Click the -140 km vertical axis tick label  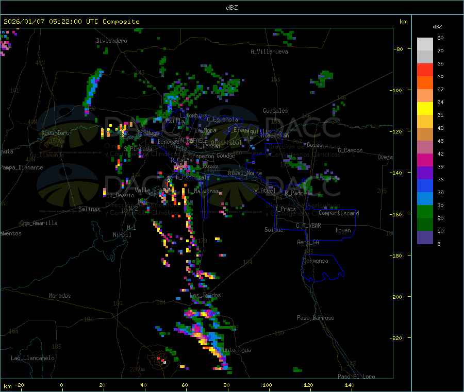click(x=396, y=173)
